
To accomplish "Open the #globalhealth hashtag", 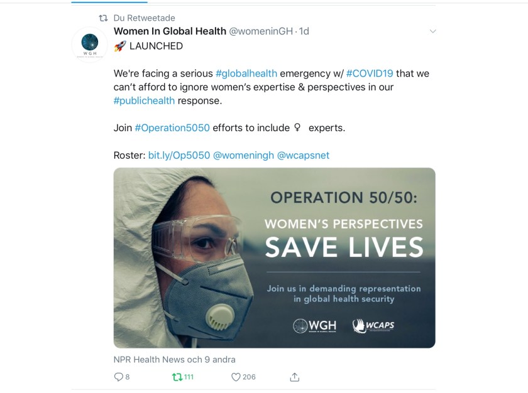I will (246, 73).
